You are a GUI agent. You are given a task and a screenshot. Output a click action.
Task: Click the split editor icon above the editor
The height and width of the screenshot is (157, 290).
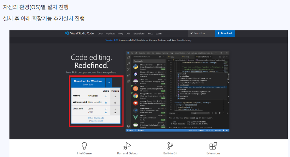(x=224, y=57)
